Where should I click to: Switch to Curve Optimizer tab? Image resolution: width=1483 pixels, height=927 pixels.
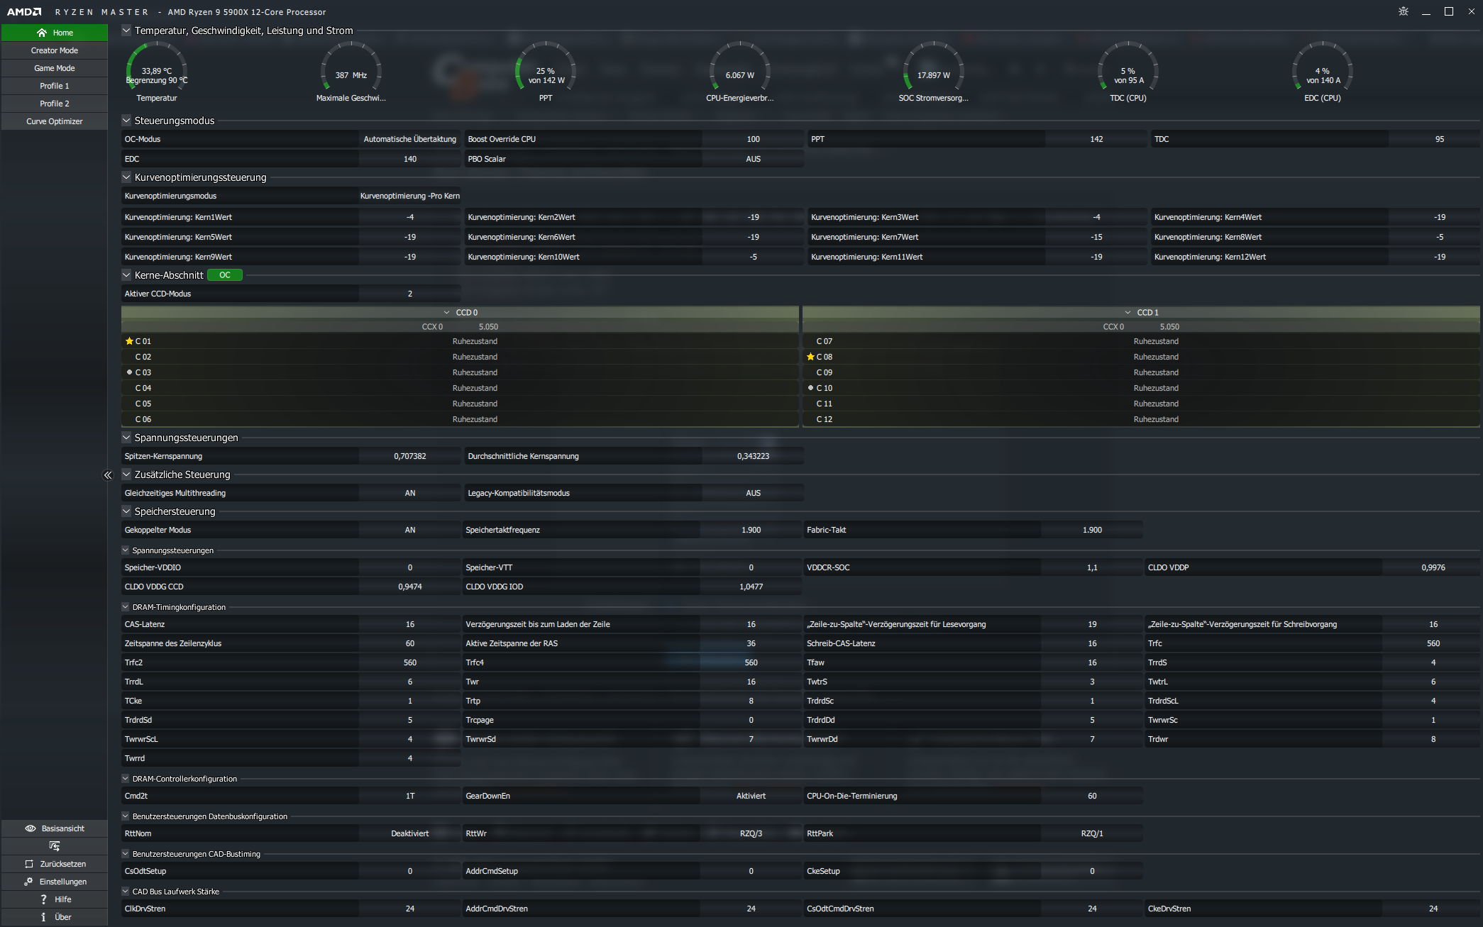pos(55,121)
